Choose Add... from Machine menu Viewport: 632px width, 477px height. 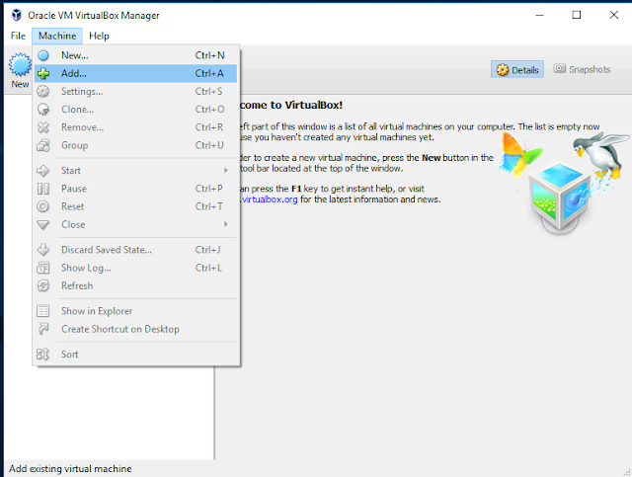pyautogui.click(x=135, y=73)
